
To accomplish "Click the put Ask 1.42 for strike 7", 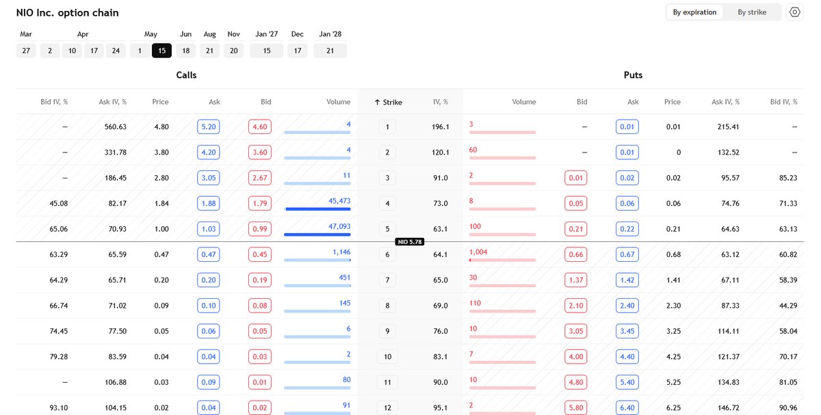I will coord(627,280).
